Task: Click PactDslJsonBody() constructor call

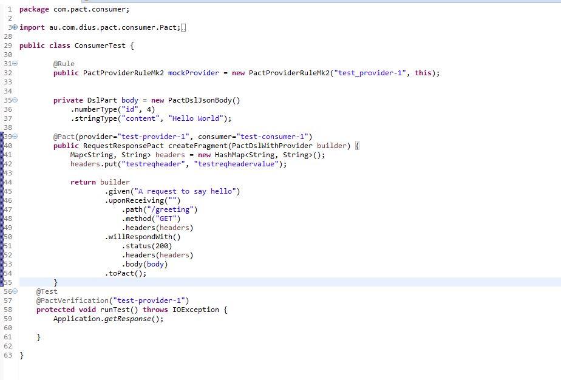Action: pos(204,100)
